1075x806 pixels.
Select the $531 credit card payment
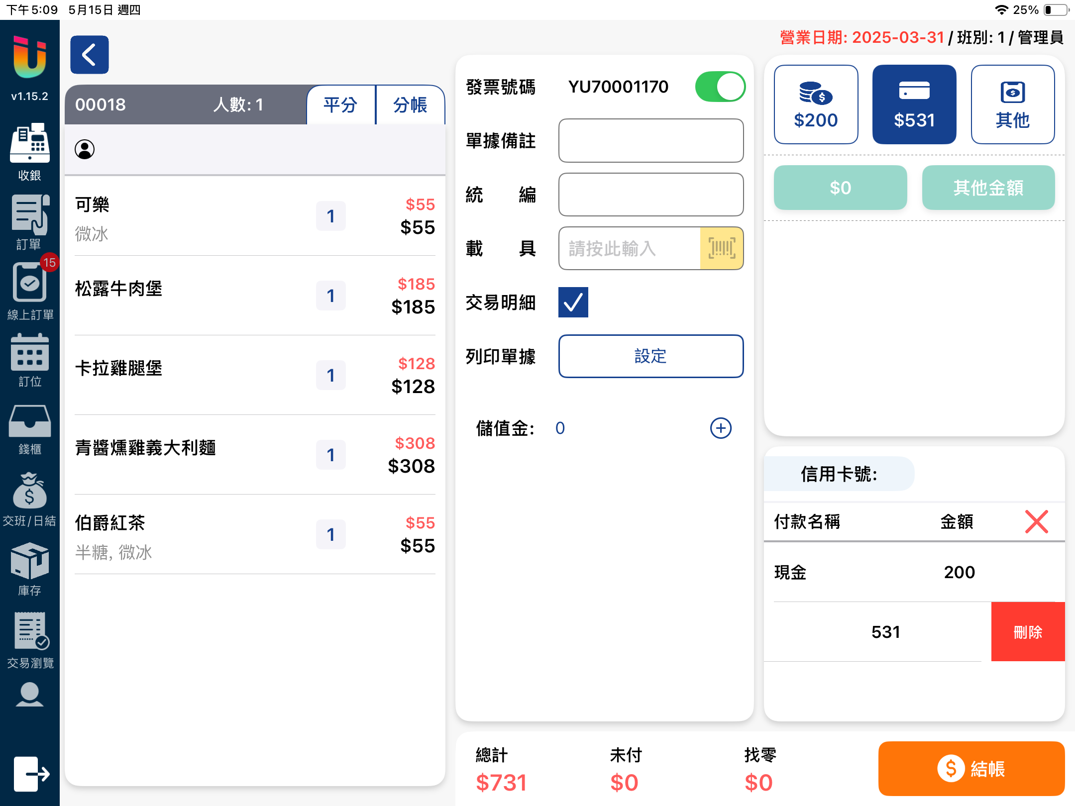point(914,104)
